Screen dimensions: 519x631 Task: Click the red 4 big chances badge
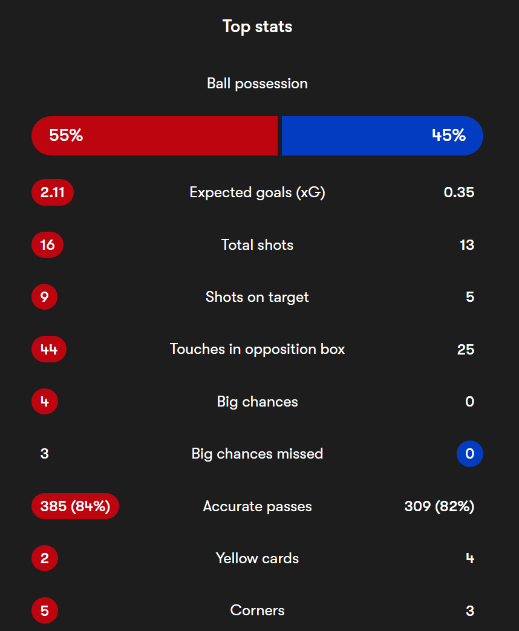click(45, 402)
